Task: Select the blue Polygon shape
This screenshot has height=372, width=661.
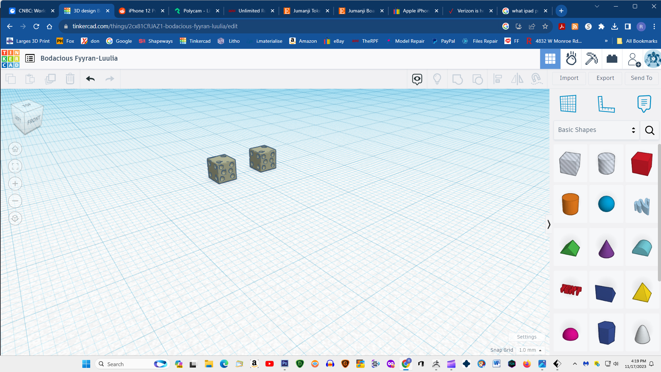Action: pos(606,333)
